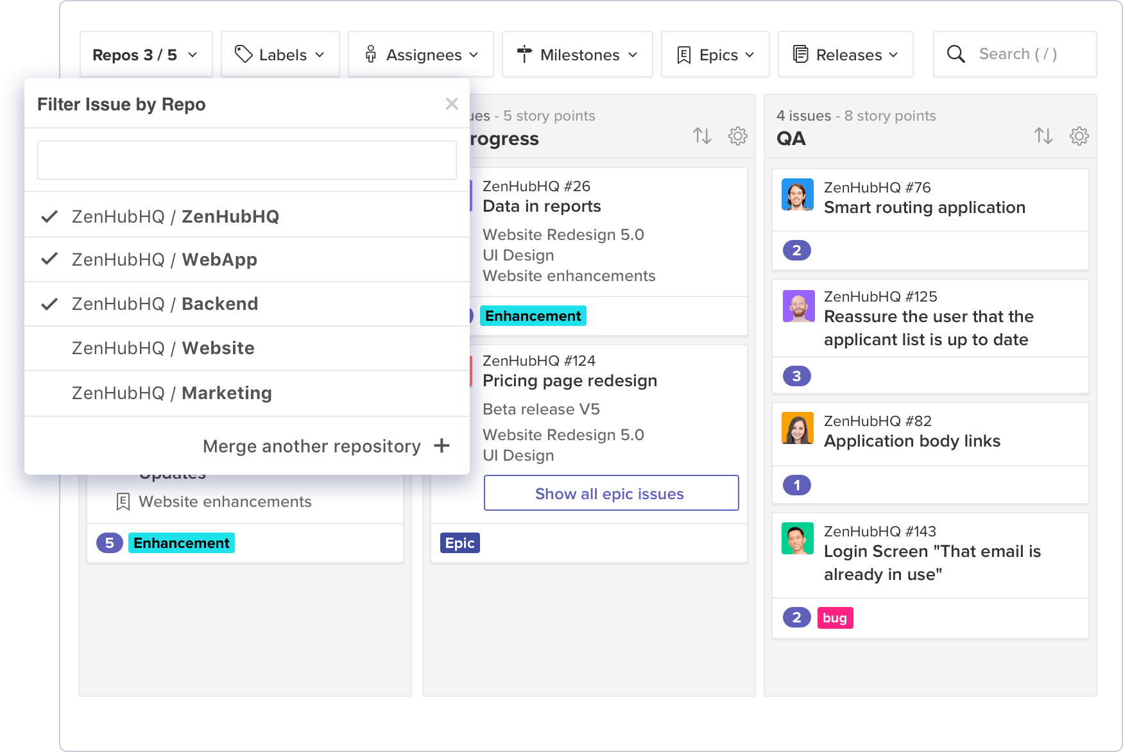The height and width of the screenshot is (752, 1123).
Task: Click the Milestones flag icon
Action: tap(525, 54)
